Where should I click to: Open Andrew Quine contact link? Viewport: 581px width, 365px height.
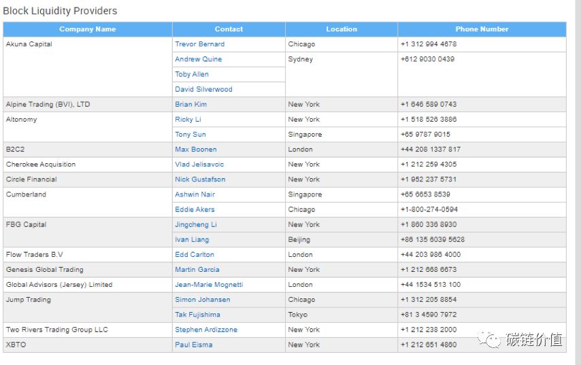tap(198, 59)
